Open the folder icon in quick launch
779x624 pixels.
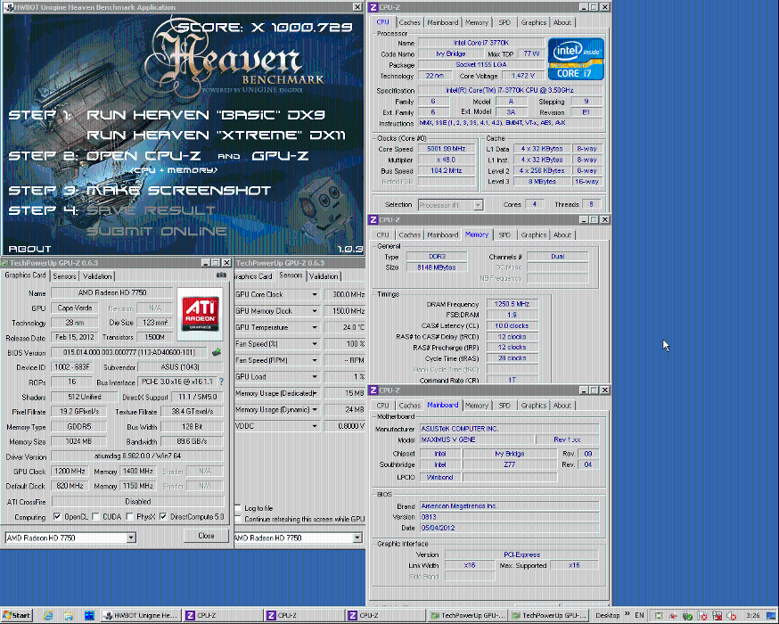[69, 616]
